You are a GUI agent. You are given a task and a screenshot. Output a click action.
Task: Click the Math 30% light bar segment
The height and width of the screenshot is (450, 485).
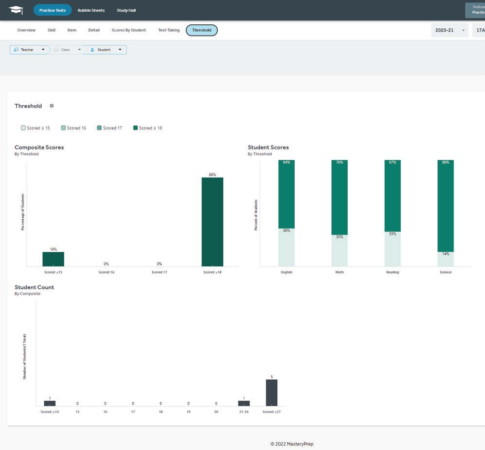(340, 250)
